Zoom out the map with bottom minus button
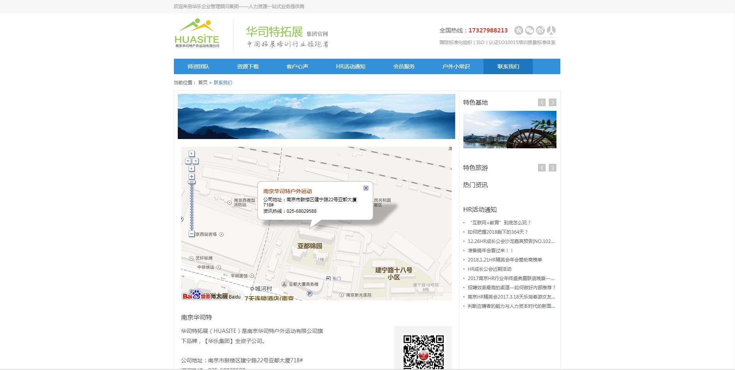The width and height of the screenshot is (735, 370). pos(192,234)
